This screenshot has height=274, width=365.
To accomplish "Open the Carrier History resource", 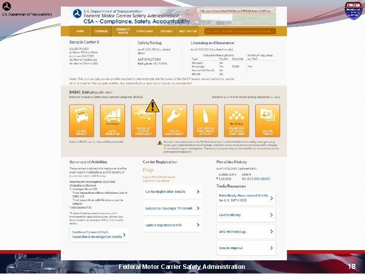I will (x=246, y=215).
